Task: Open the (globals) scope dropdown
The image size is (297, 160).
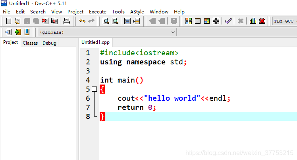Action: (107, 32)
